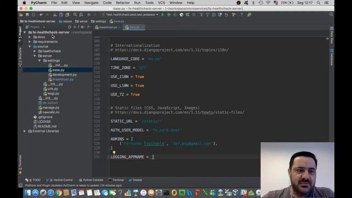Click the Replace magnifier icon
The height and width of the screenshot is (198, 352).
pos(81,15)
